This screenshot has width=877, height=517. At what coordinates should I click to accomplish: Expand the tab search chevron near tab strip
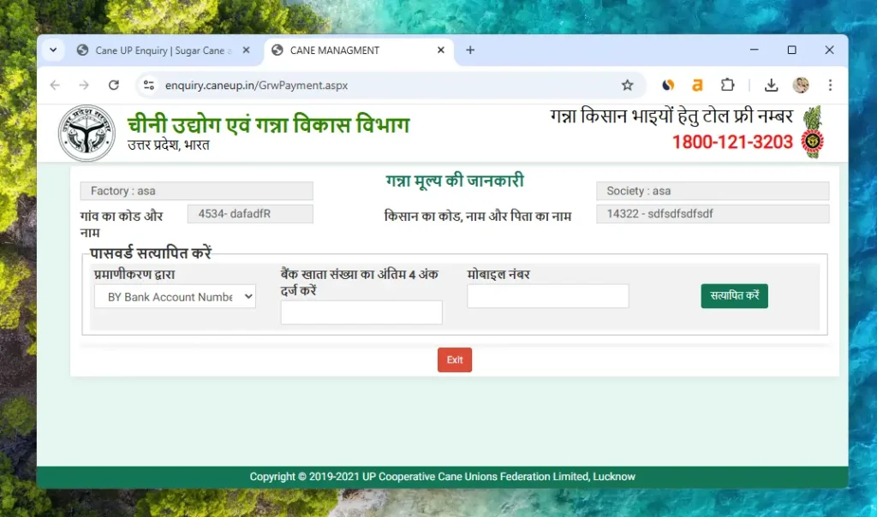coord(52,51)
